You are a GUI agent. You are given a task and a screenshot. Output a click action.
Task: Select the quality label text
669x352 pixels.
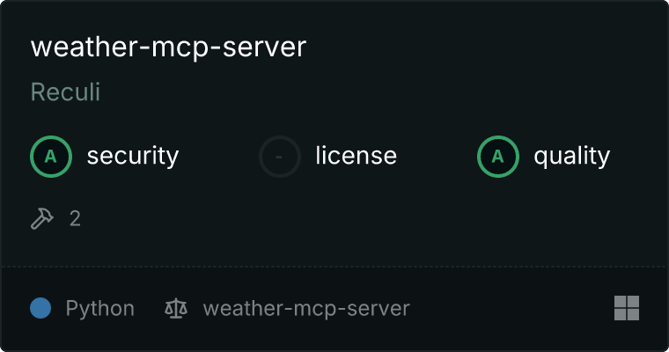point(571,156)
